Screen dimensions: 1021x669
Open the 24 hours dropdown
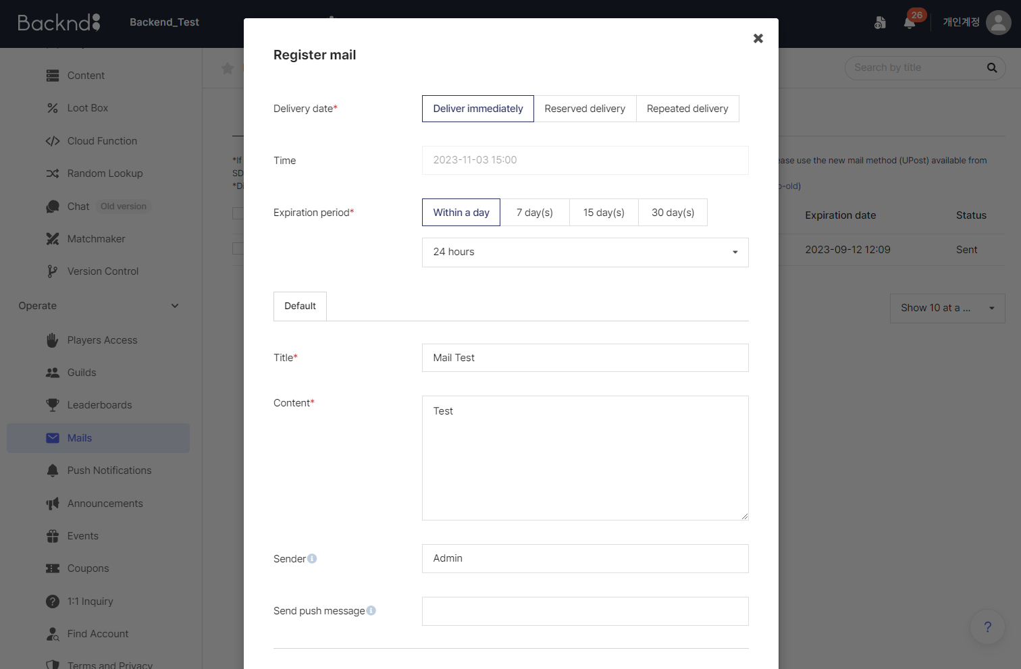pos(585,252)
